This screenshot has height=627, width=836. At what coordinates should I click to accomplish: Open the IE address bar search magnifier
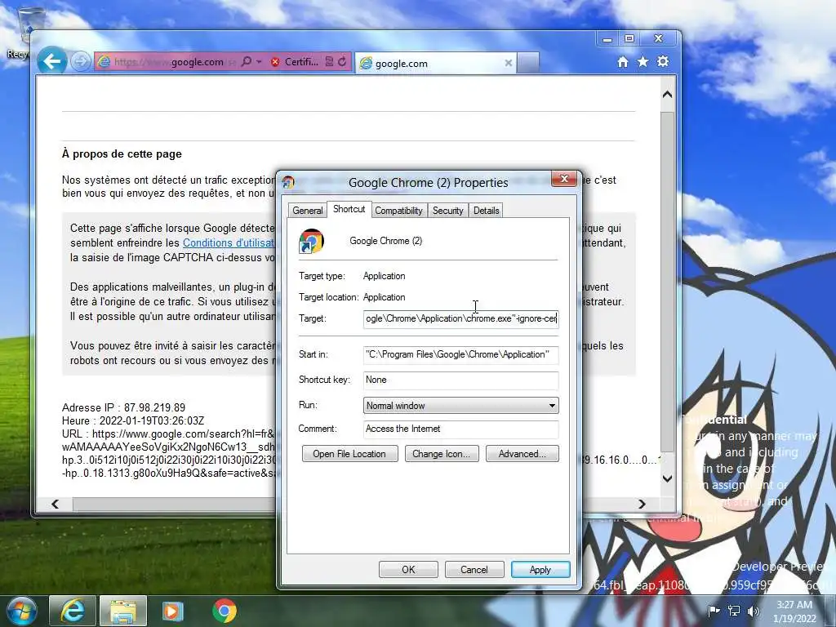pos(247,62)
